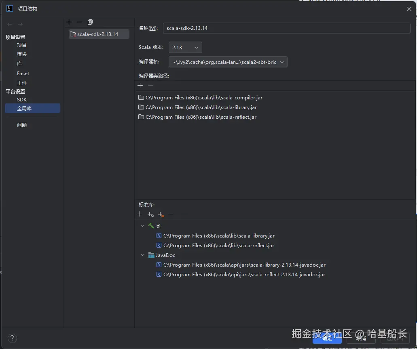The height and width of the screenshot is (349, 417).
Task: Open the 编译器桥 dropdown
Action: 228,62
